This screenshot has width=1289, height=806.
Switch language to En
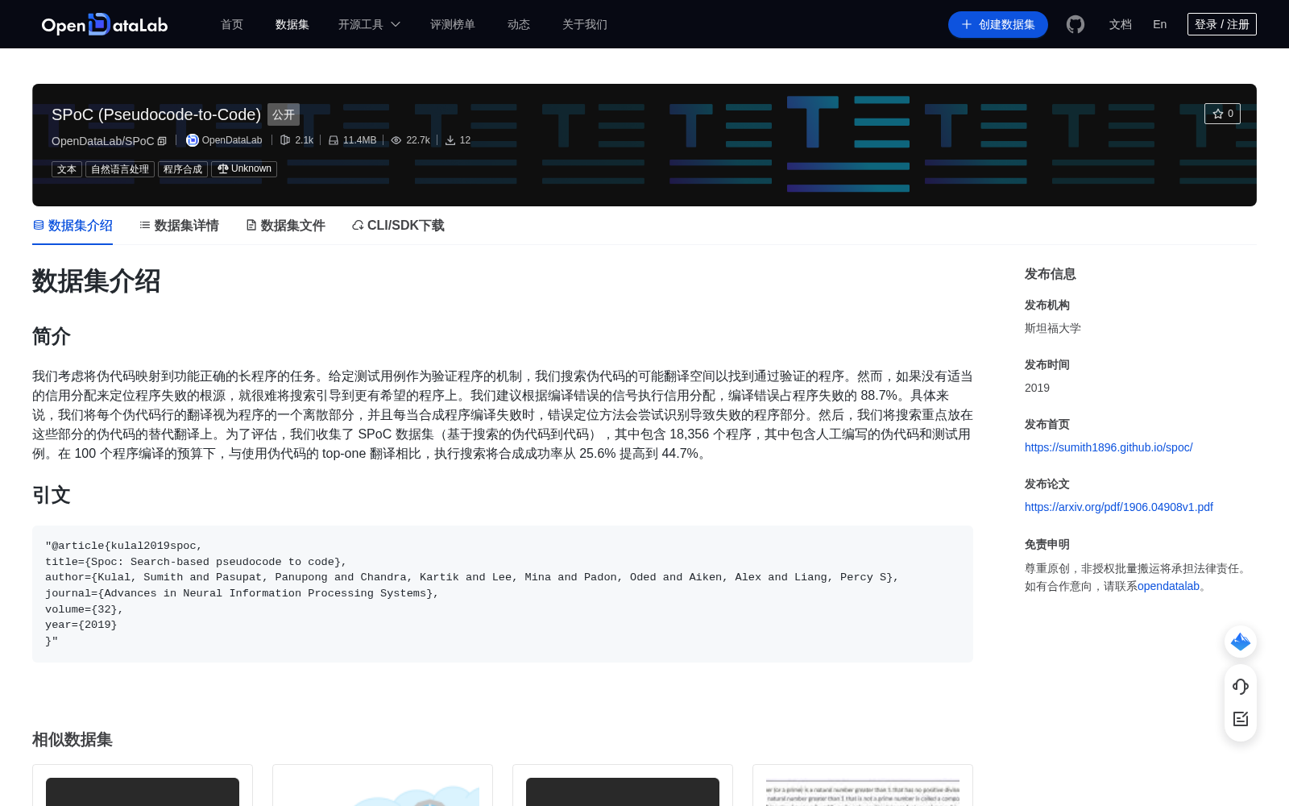(x=1159, y=24)
